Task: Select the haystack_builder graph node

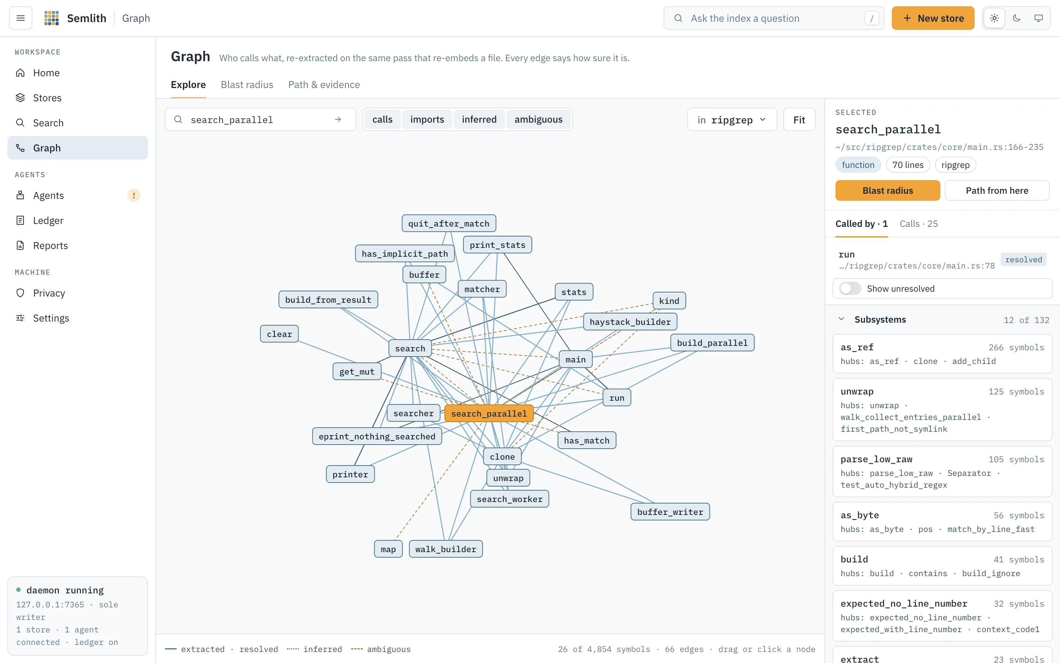Action: coord(630,322)
